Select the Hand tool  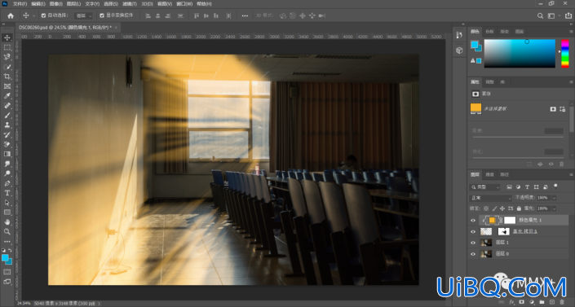click(x=7, y=222)
